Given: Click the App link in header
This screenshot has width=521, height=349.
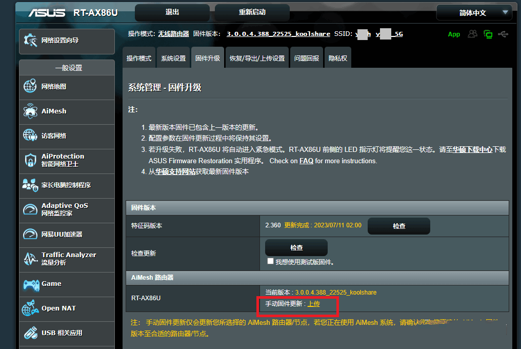Looking at the screenshot, I should pyautogui.click(x=454, y=34).
